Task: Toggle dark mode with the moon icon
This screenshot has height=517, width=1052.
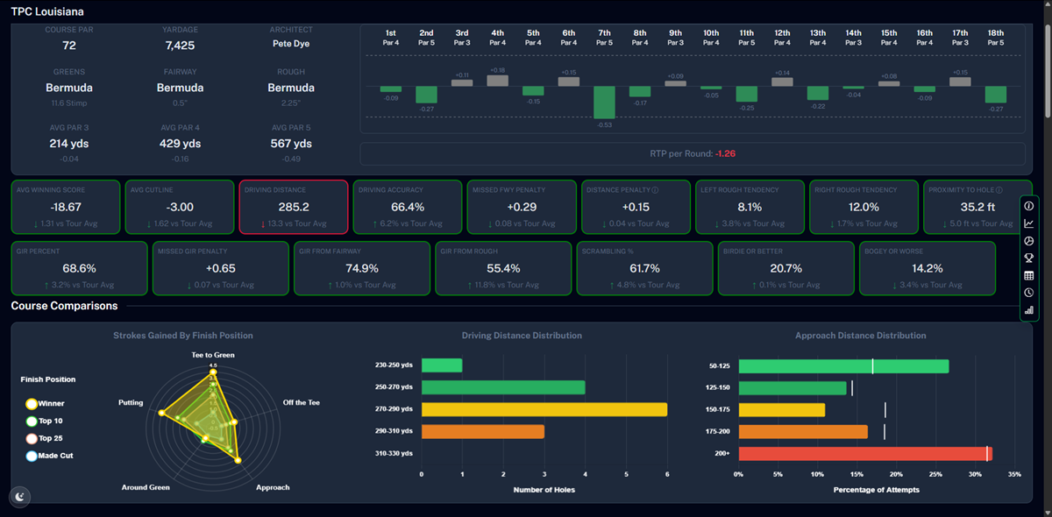Action: click(20, 497)
